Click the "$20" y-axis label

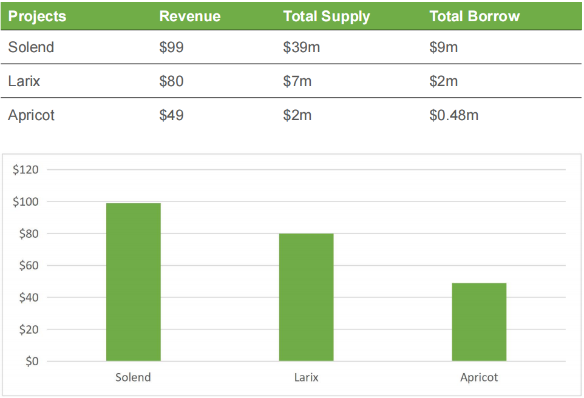pos(29,329)
